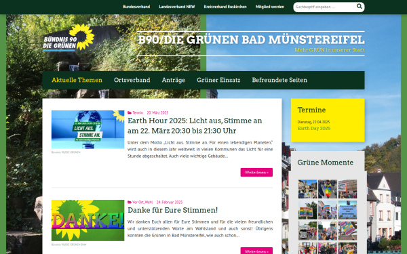Open the Grüner Einsatz menu

[218, 80]
